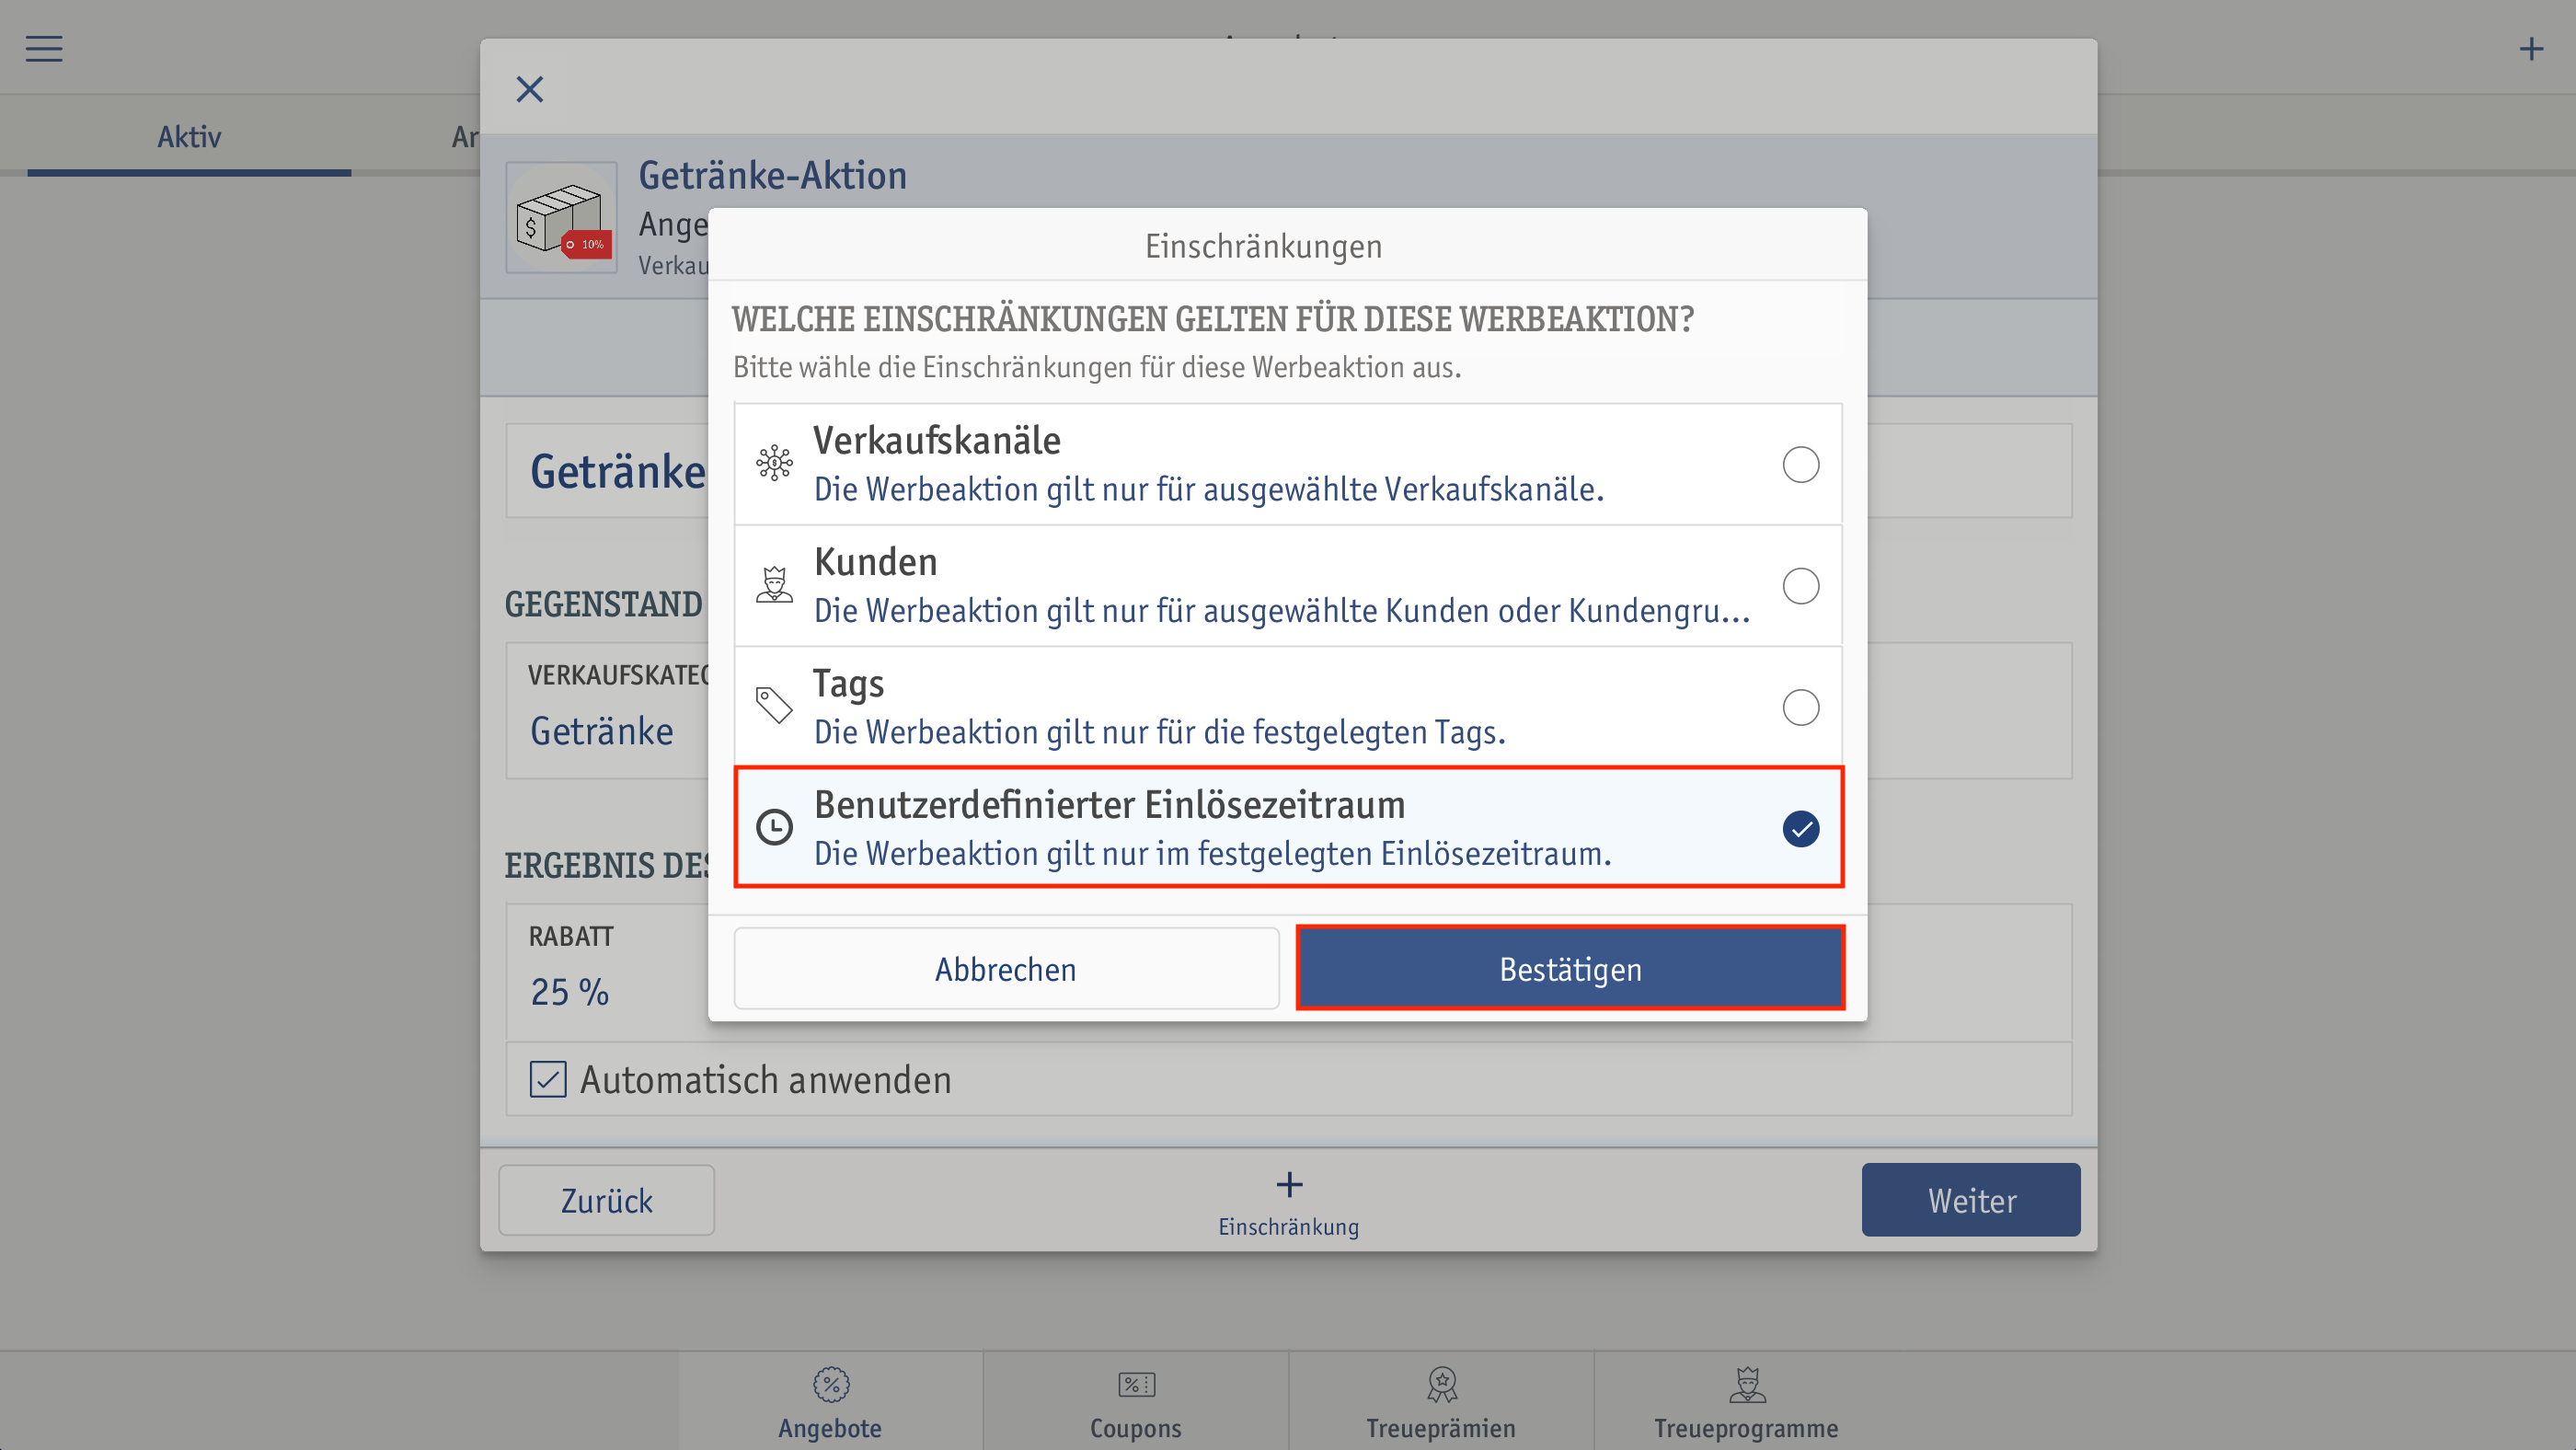2576x1450 pixels.
Task: Select the Kunden radio button
Action: pos(1800,586)
